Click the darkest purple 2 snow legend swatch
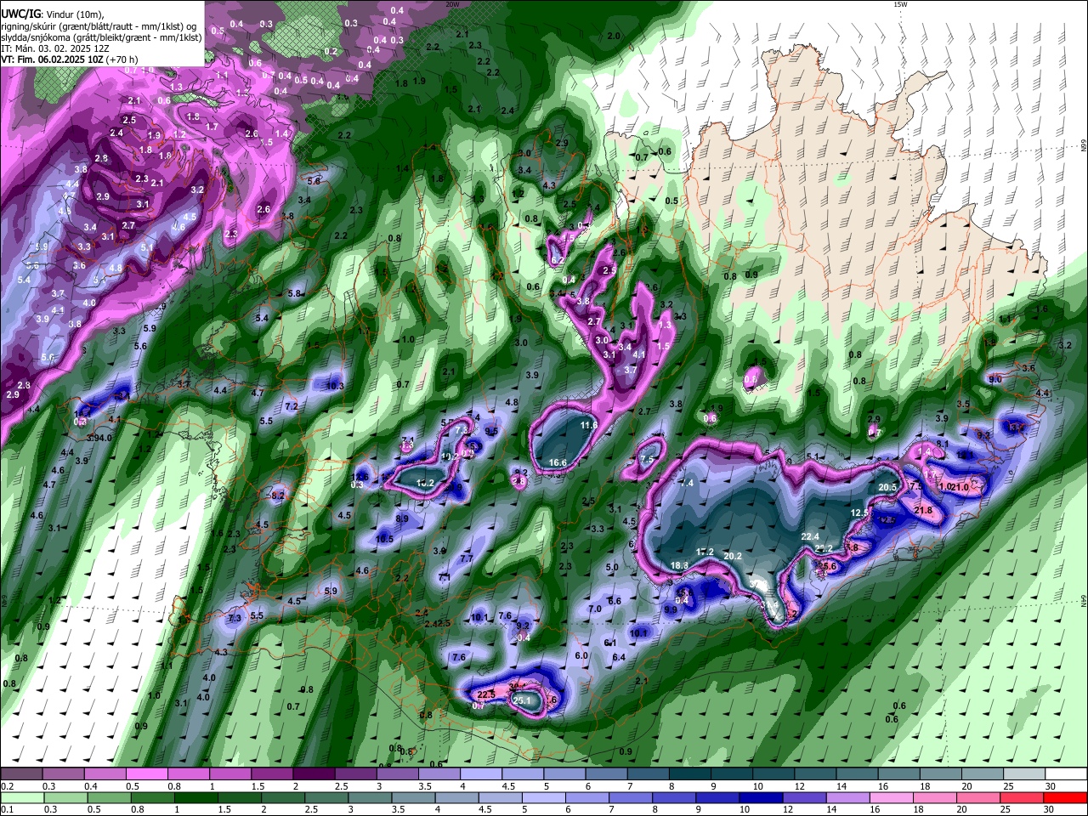This screenshot has width=1088, height=816. pos(314,773)
